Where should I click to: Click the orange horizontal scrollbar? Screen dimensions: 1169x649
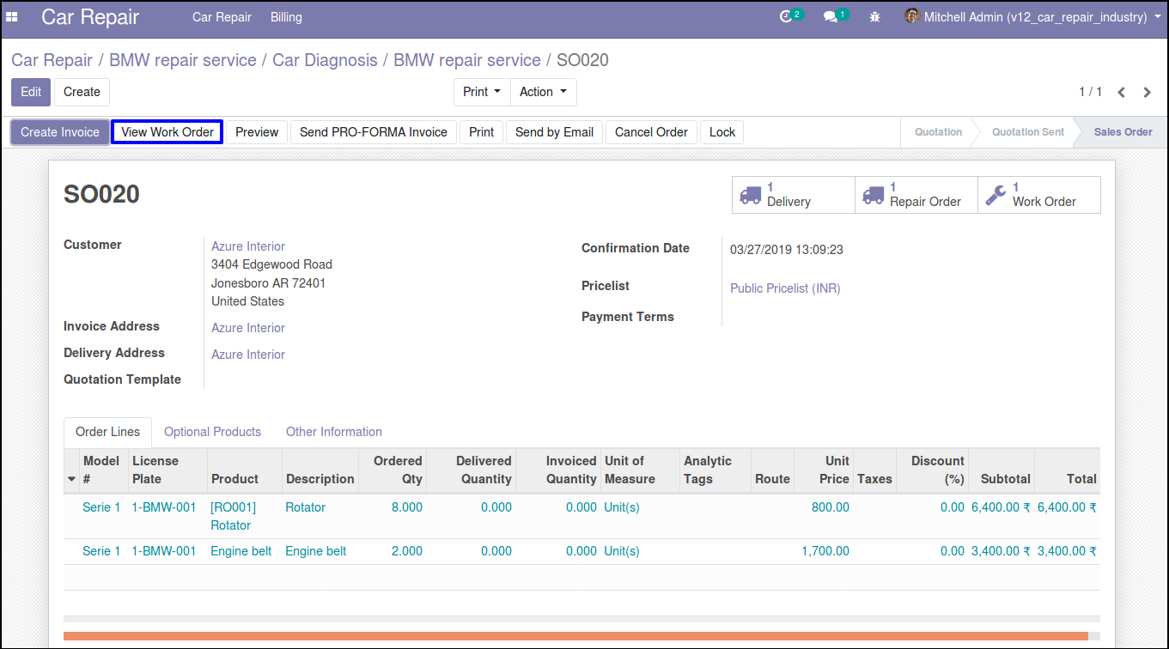(575, 636)
